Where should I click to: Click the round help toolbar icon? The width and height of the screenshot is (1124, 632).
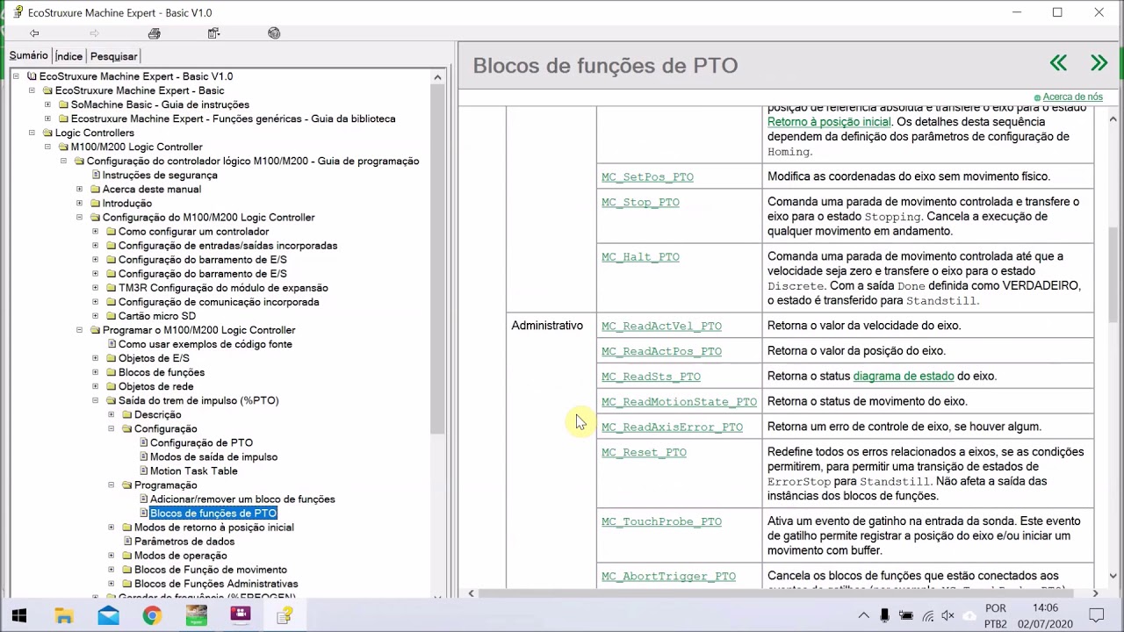coord(274,33)
